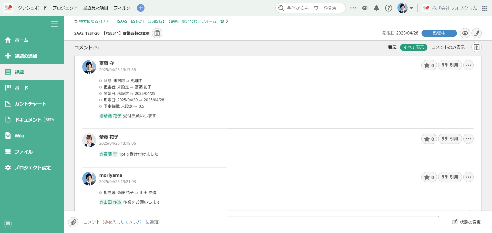Open the プロジェクト menu
The width and height of the screenshot is (492, 233).
65,8
